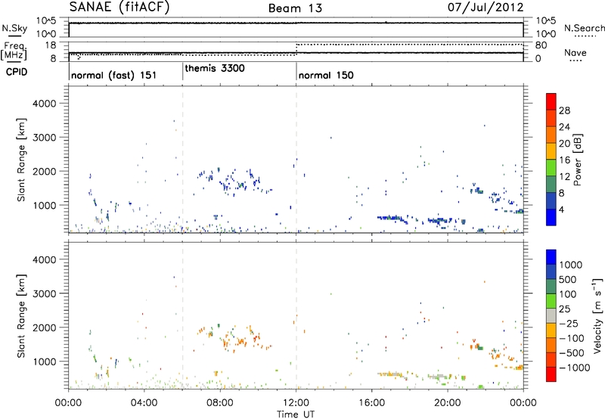Image resolution: width=605 pixels, height=419 pixels.
Task: Click the 08:00 time tick label
Action: click(220, 403)
